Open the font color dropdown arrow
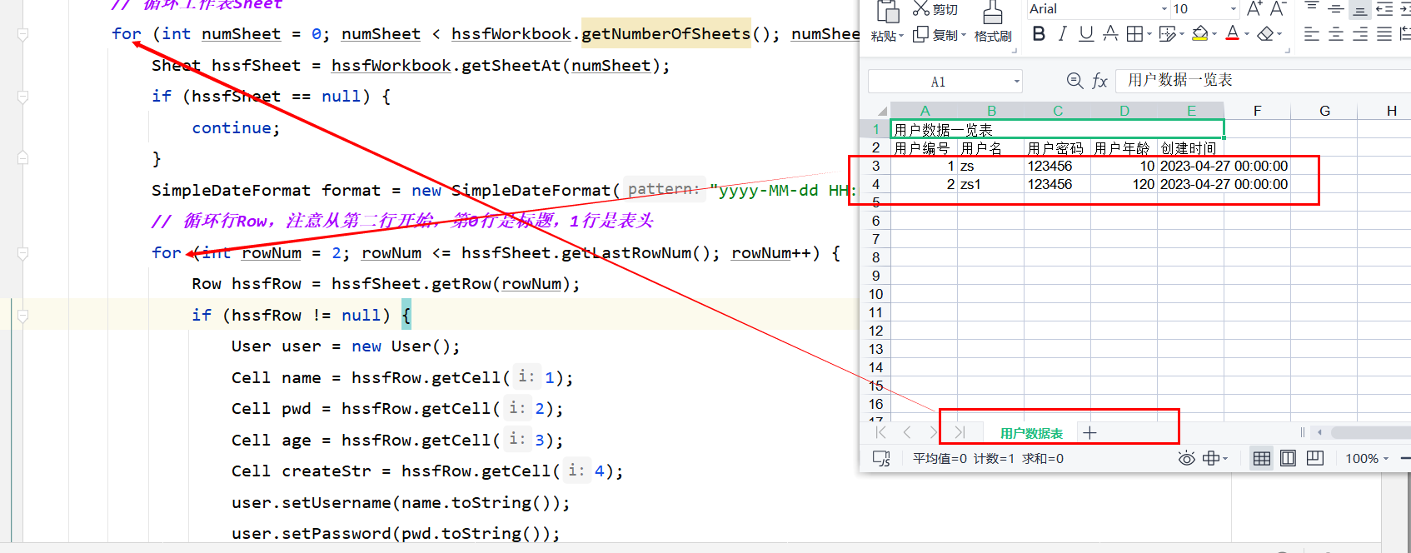 1247,35
